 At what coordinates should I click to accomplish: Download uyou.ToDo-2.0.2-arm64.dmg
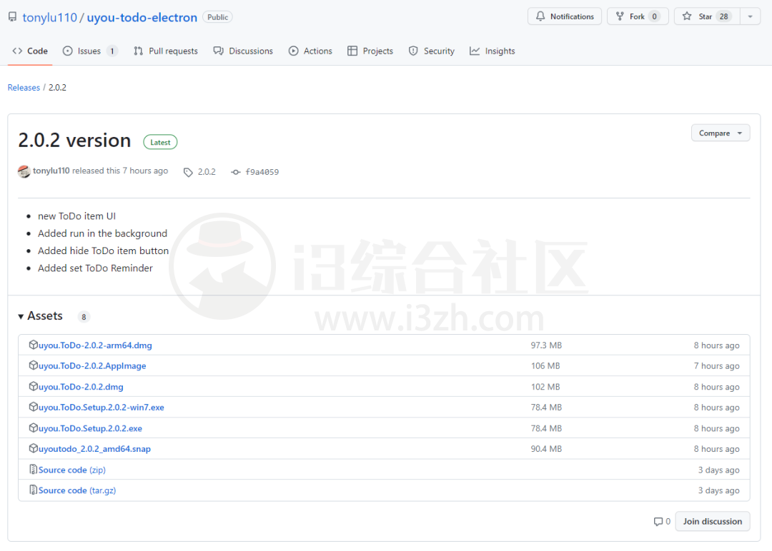pos(95,345)
